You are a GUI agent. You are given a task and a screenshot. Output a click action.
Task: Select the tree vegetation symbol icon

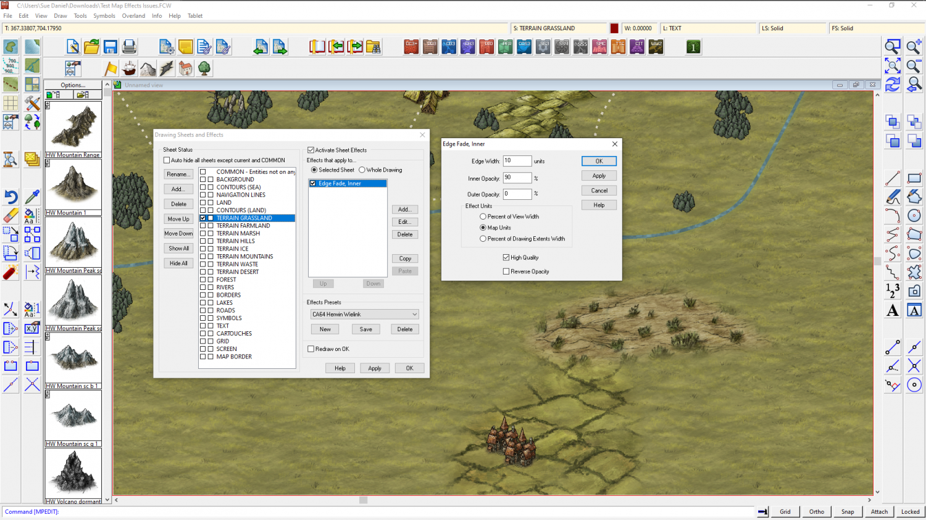(204, 68)
